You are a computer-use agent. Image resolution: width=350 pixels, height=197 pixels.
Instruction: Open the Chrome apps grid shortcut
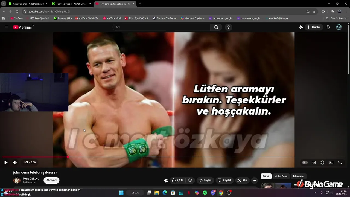pyautogui.click(x=4, y=18)
